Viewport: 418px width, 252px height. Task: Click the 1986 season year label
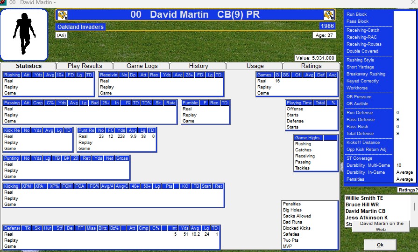point(327,26)
